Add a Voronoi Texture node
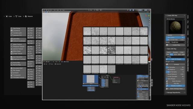Screen dimensions: 193x109 point(18,49)
